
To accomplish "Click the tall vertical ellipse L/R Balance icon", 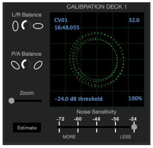I will pos(15,26).
